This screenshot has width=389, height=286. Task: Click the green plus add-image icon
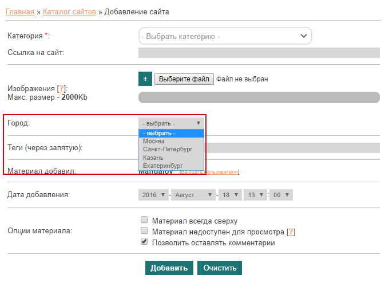145,79
